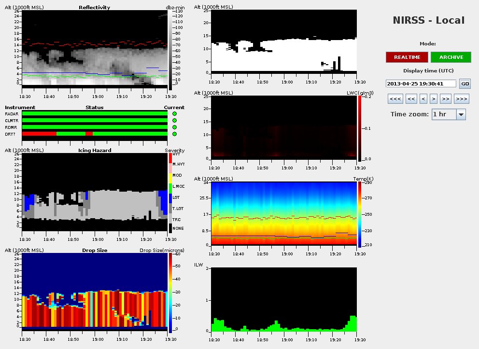Click the Reflectivity dbz grayscale color bar
The image size is (479, 349).
point(169,48)
